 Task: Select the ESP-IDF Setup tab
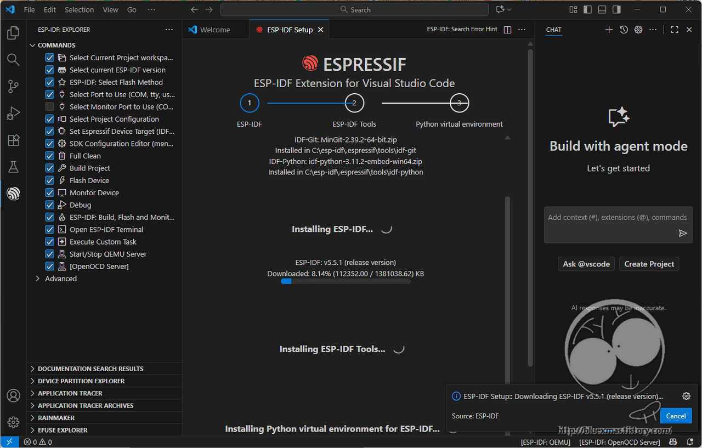coord(290,30)
